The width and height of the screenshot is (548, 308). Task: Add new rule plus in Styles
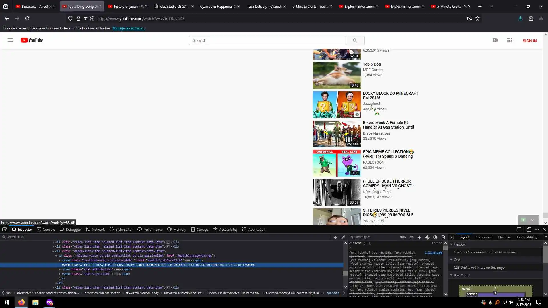click(419, 237)
